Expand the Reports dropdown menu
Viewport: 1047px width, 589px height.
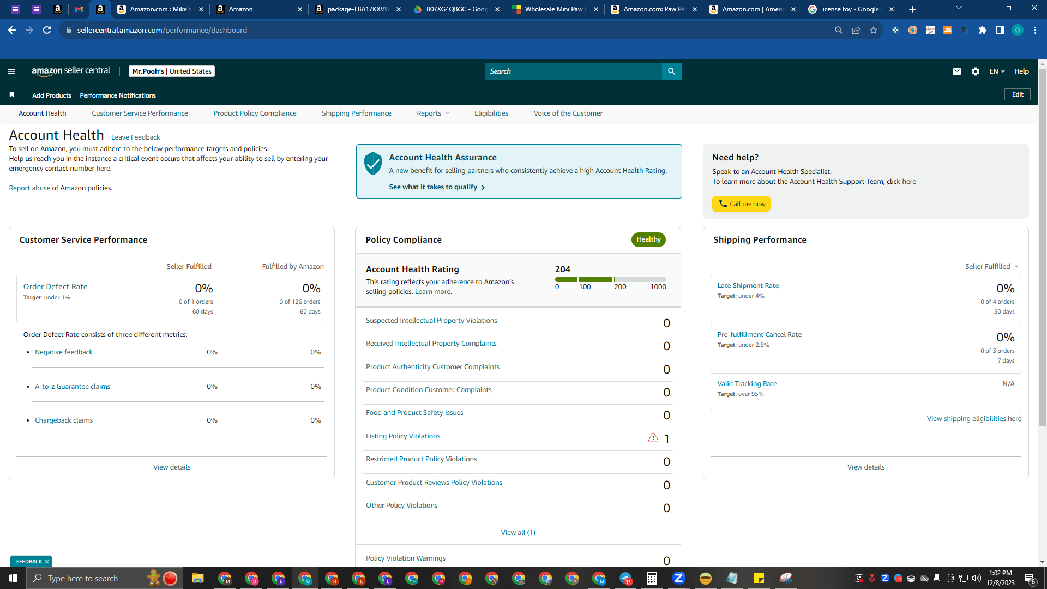click(433, 113)
